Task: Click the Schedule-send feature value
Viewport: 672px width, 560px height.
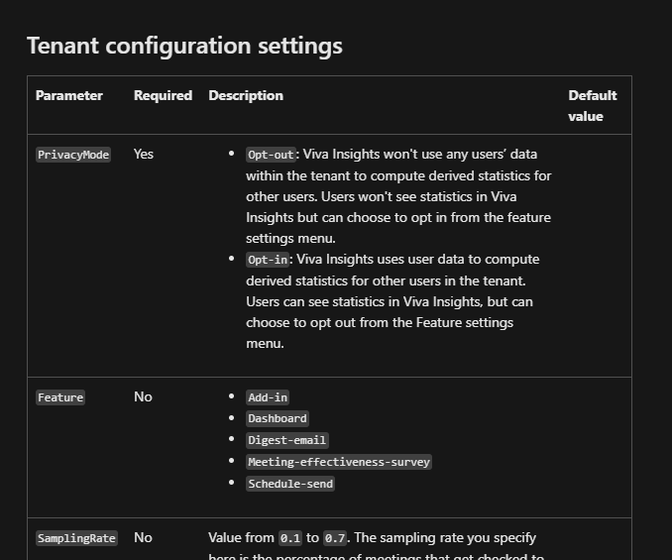Action: click(x=290, y=484)
